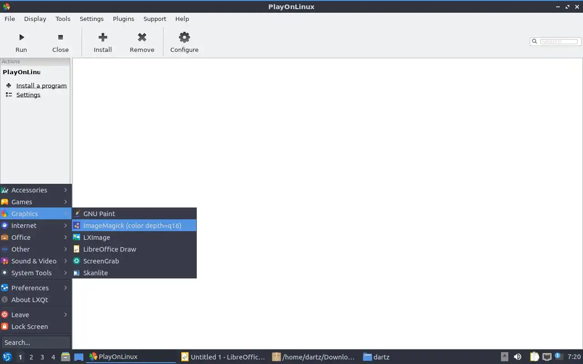Click the Settings link in Actions panel
Viewport: 583px width, 364px height.
point(28,95)
